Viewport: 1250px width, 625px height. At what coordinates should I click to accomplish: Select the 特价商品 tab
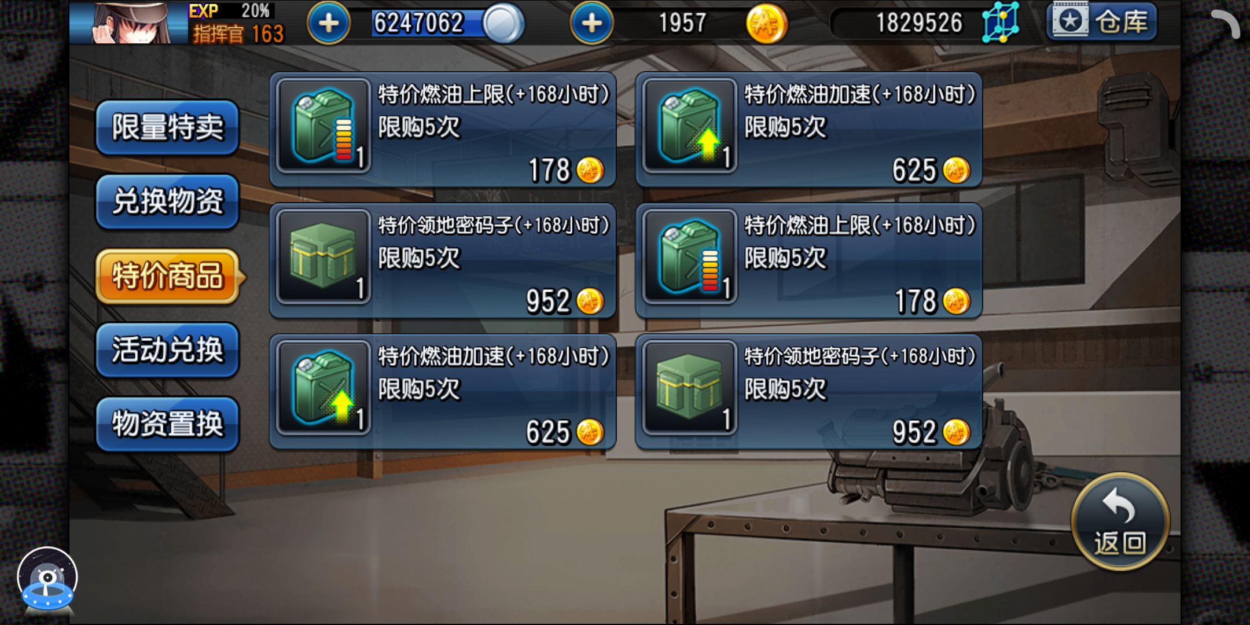pos(168,275)
